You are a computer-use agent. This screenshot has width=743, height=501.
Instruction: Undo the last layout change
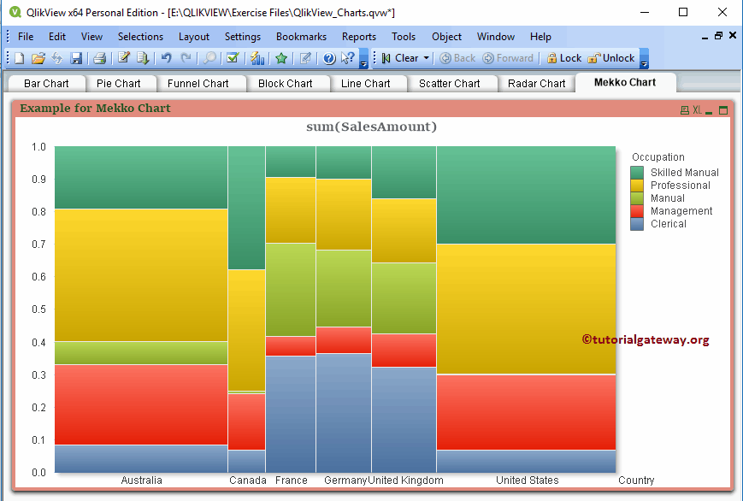[164, 58]
